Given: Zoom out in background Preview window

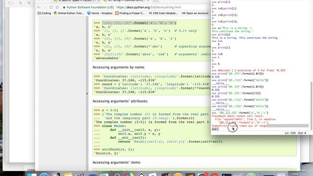Looking at the screenshot, I should pyautogui.click(x=21, y=3).
